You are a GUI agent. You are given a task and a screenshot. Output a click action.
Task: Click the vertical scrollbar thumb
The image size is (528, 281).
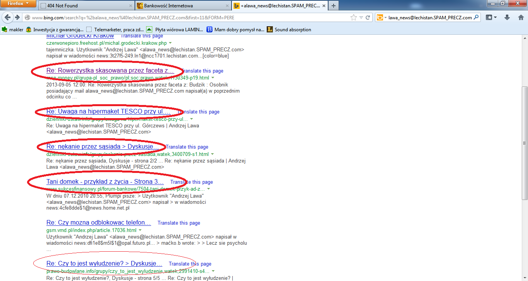(525, 143)
